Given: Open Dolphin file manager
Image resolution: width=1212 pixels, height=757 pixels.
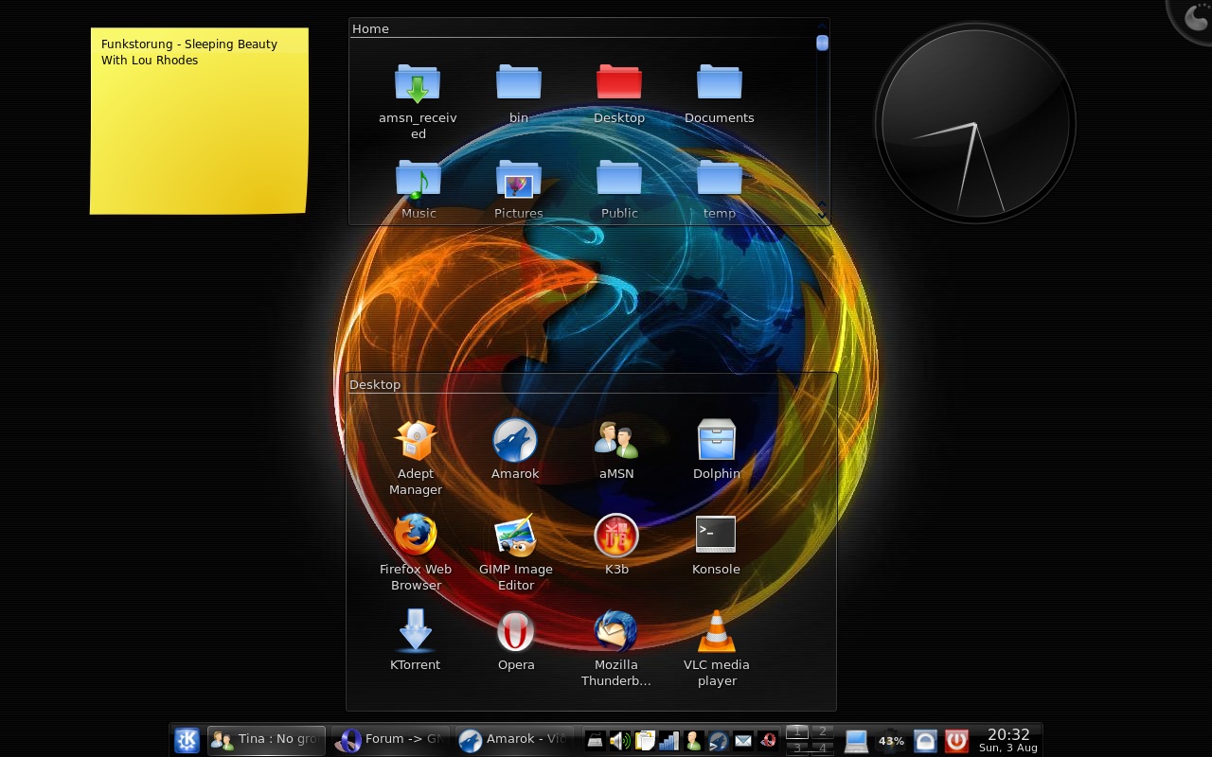Looking at the screenshot, I should pos(717,449).
